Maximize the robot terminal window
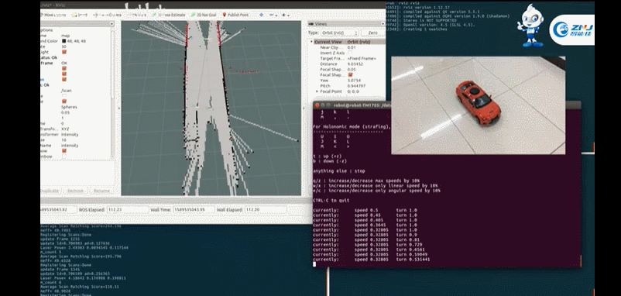621x296 pixels. point(328,105)
